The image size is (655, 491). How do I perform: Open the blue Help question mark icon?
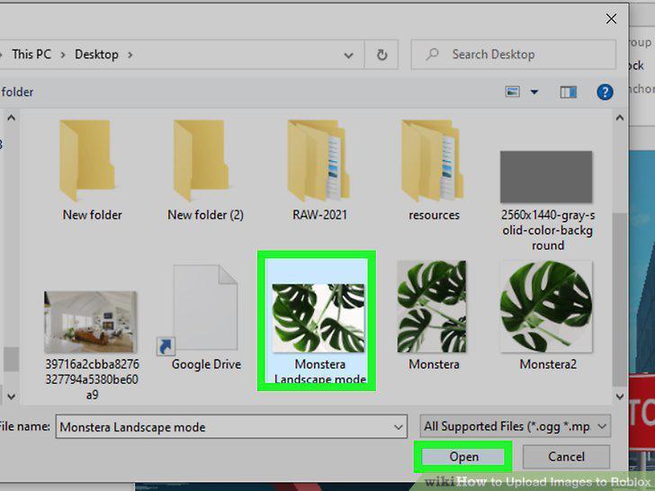pyautogui.click(x=605, y=92)
